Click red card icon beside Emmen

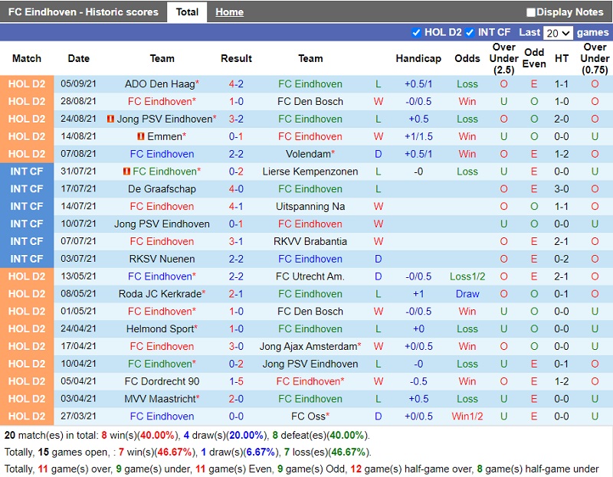pos(141,136)
